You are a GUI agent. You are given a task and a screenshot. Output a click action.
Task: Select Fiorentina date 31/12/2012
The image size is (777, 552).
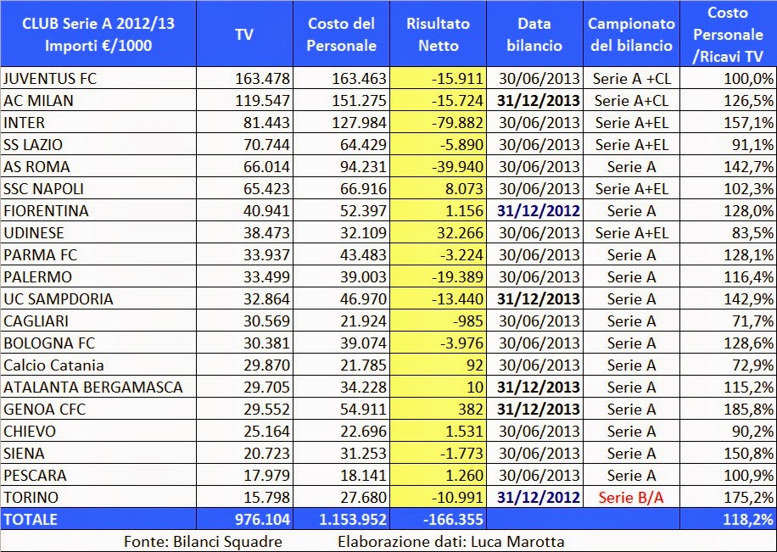[x=539, y=210]
